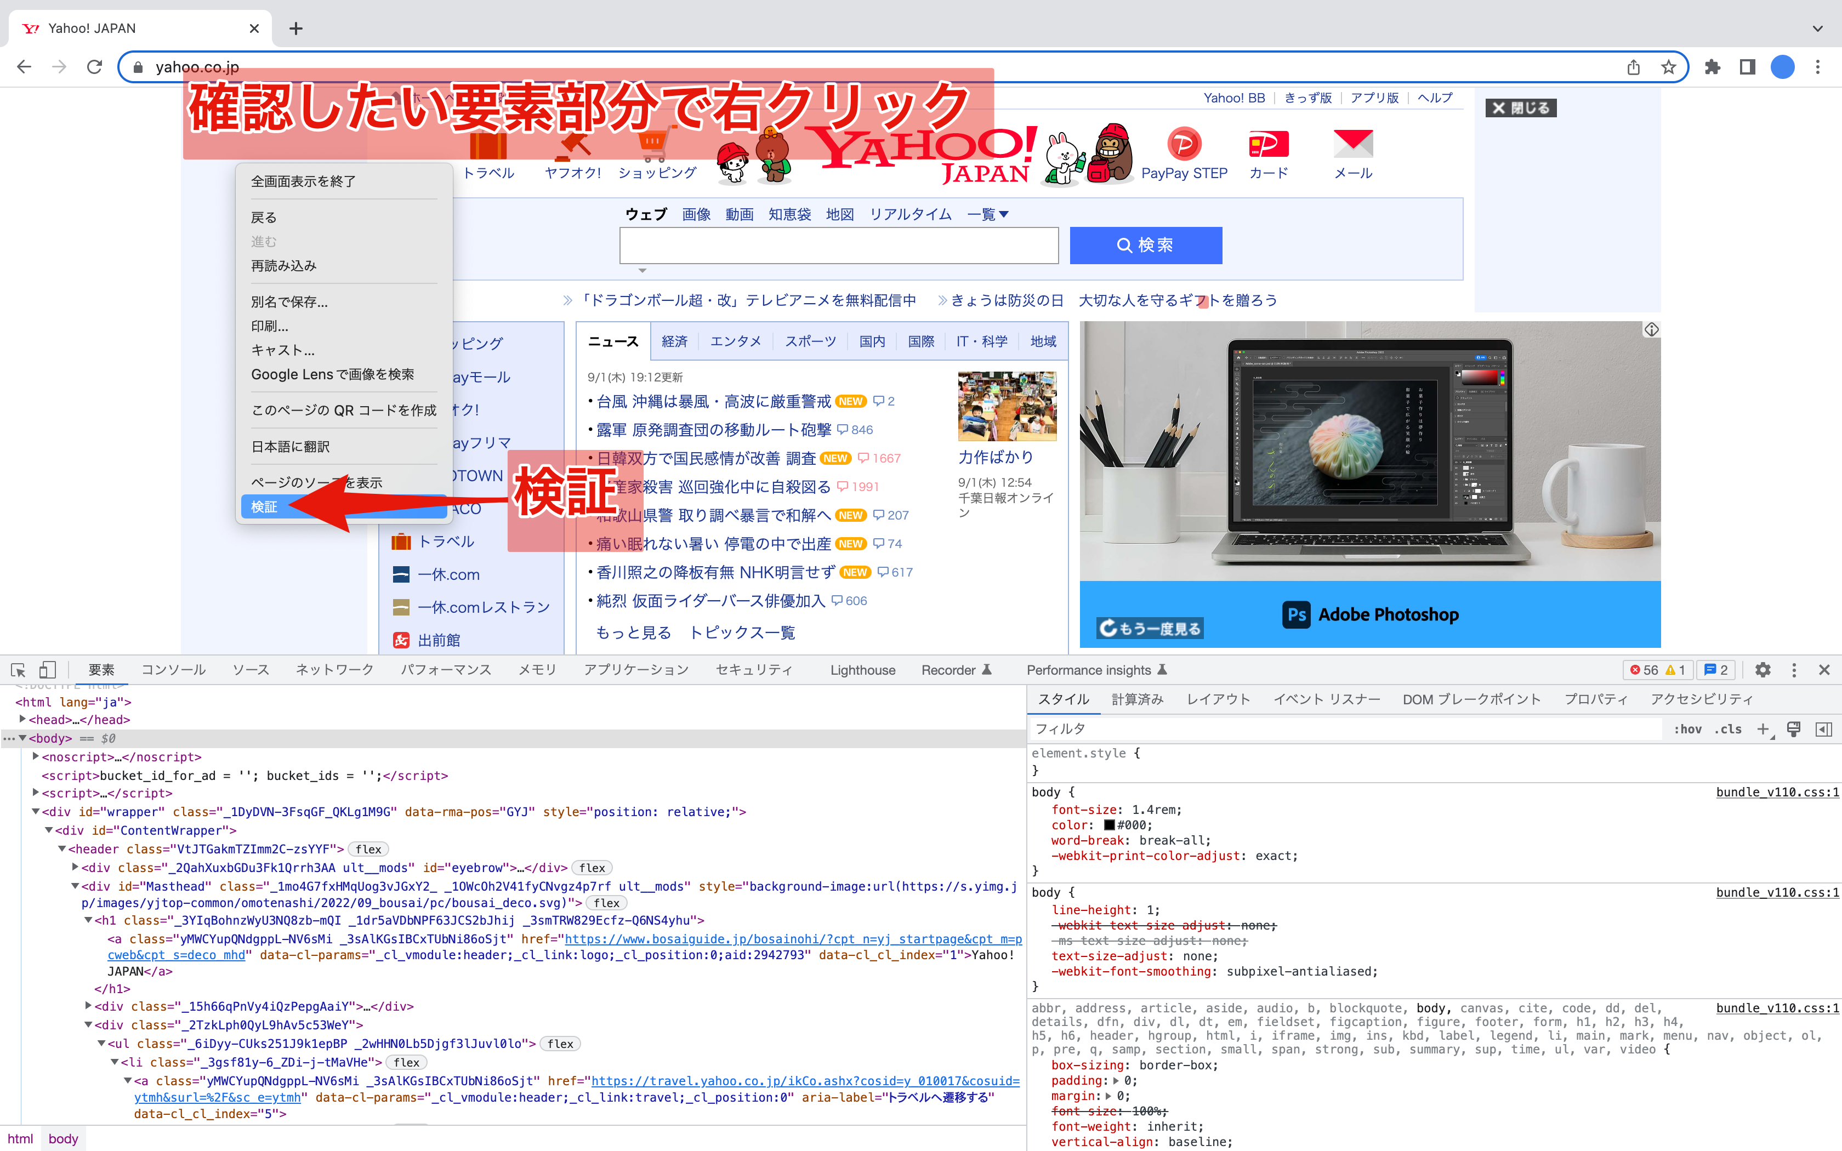Click the issues counter badge showing 2
The width and height of the screenshot is (1842, 1151).
click(1716, 670)
